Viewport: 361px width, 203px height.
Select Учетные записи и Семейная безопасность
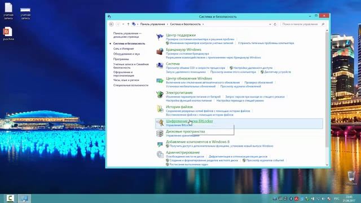click(x=131, y=66)
